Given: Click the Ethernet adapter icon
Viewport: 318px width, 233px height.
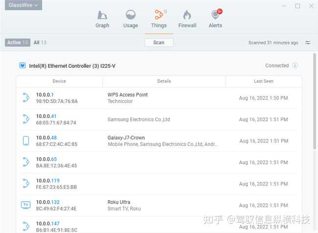Looking at the screenshot, I should pyautogui.click(x=23, y=66).
